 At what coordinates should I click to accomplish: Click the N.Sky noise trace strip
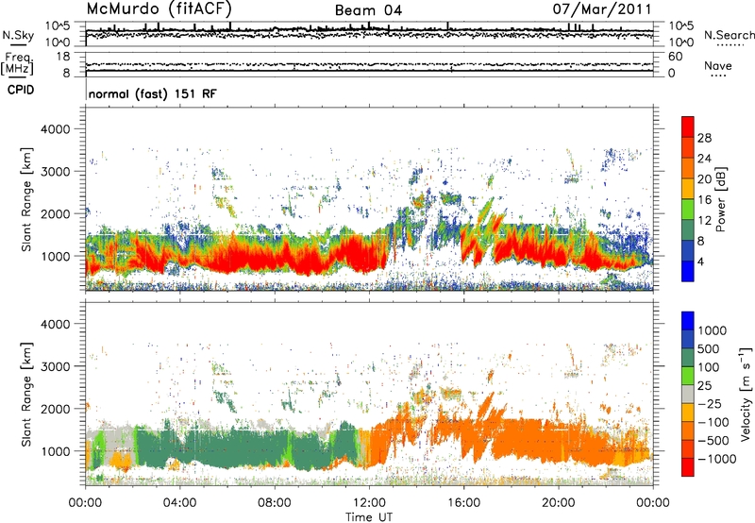(x=369, y=34)
